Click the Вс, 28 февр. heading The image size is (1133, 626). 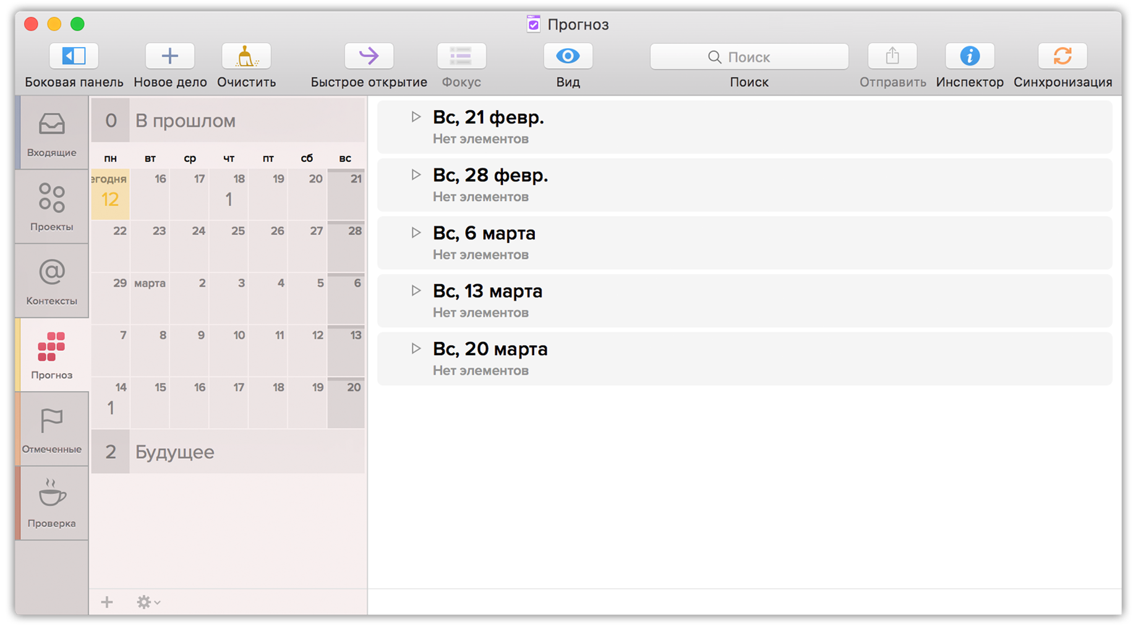(x=490, y=175)
